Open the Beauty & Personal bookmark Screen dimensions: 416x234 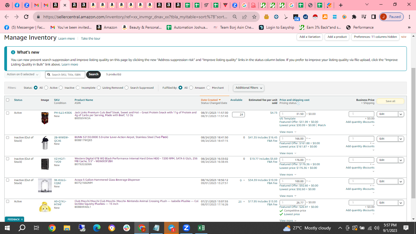142,27
